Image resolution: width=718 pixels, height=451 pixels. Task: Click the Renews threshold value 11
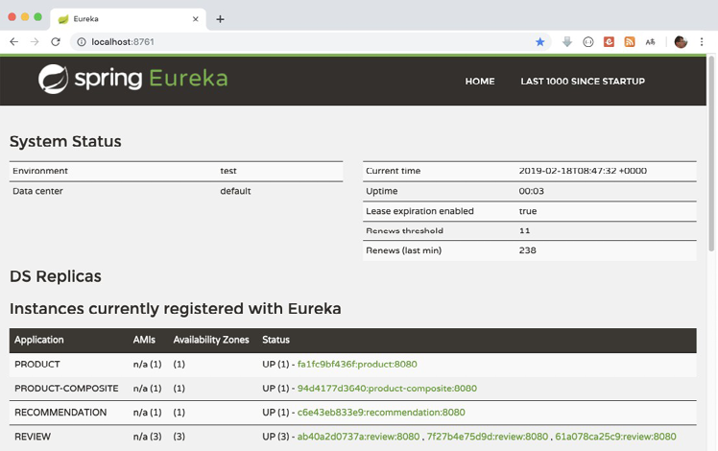pos(524,230)
